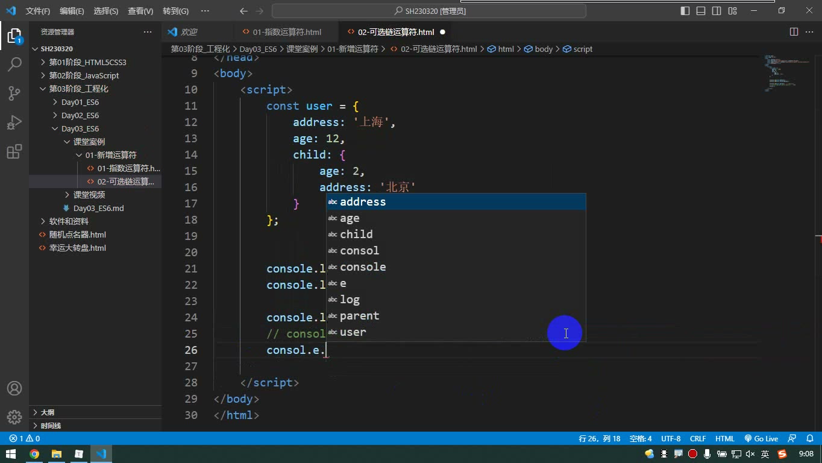Open the Manage gear menu

14,417
